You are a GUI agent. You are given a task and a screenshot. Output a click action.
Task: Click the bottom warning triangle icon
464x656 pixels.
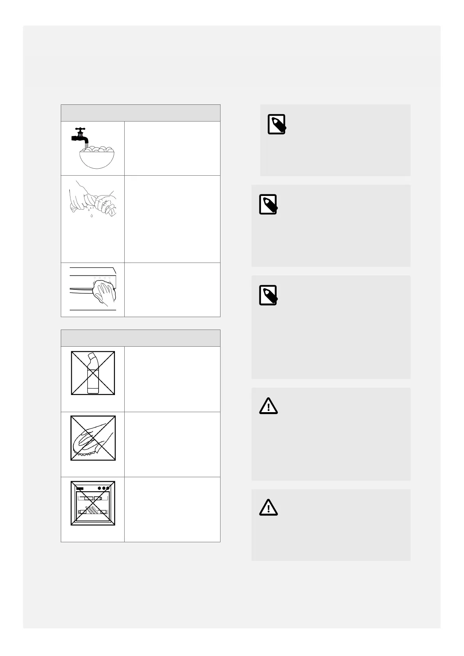(268, 508)
